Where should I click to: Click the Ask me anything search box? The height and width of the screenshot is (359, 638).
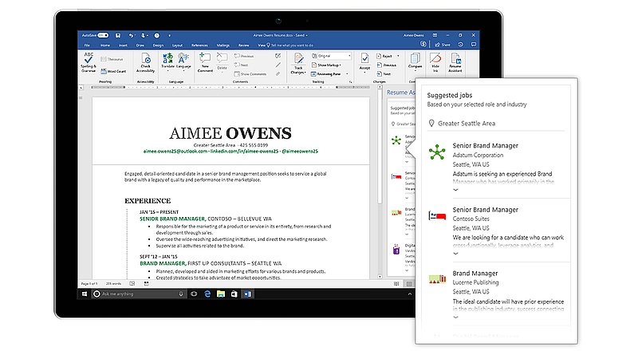coord(138,294)
